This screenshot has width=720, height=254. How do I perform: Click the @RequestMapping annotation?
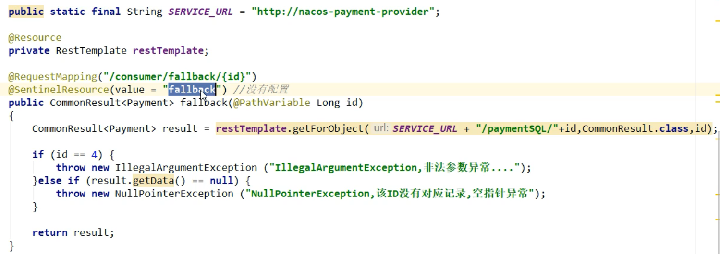[53, 76]
